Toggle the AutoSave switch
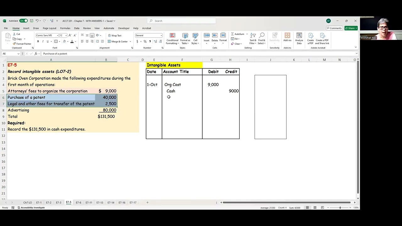This screenshot has height=226, width=402. 24,21
